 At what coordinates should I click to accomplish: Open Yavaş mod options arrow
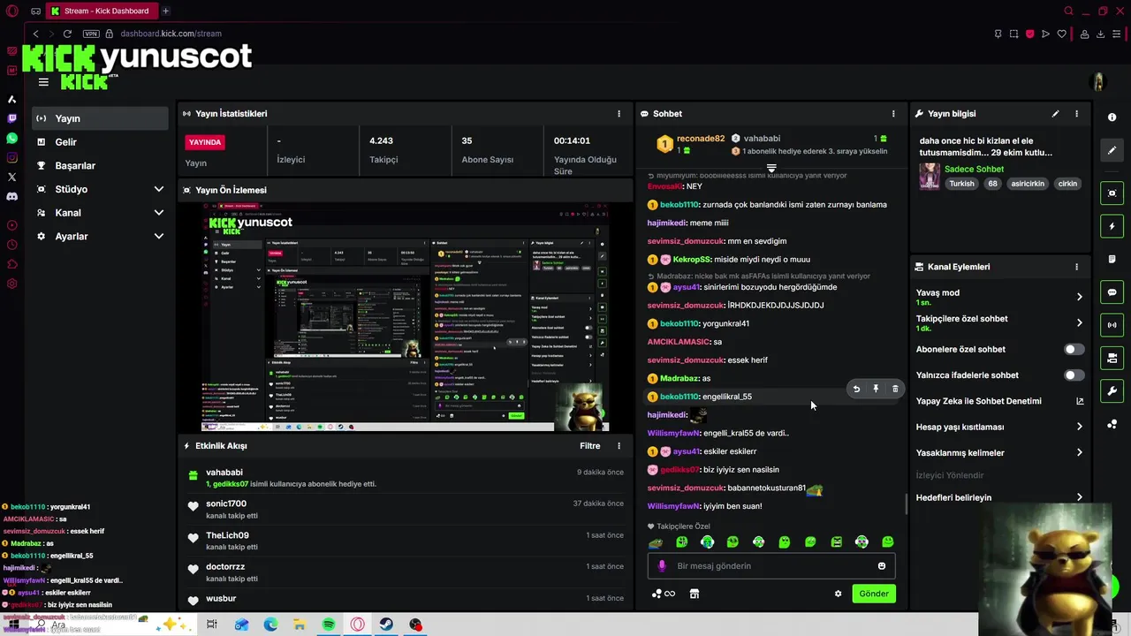[1079, 297]
